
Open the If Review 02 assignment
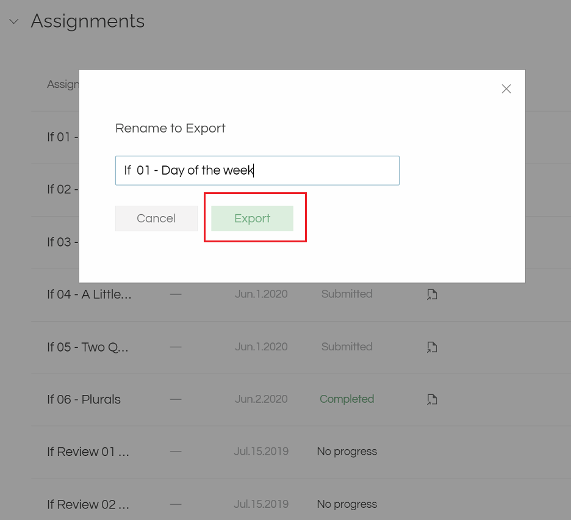88,505
